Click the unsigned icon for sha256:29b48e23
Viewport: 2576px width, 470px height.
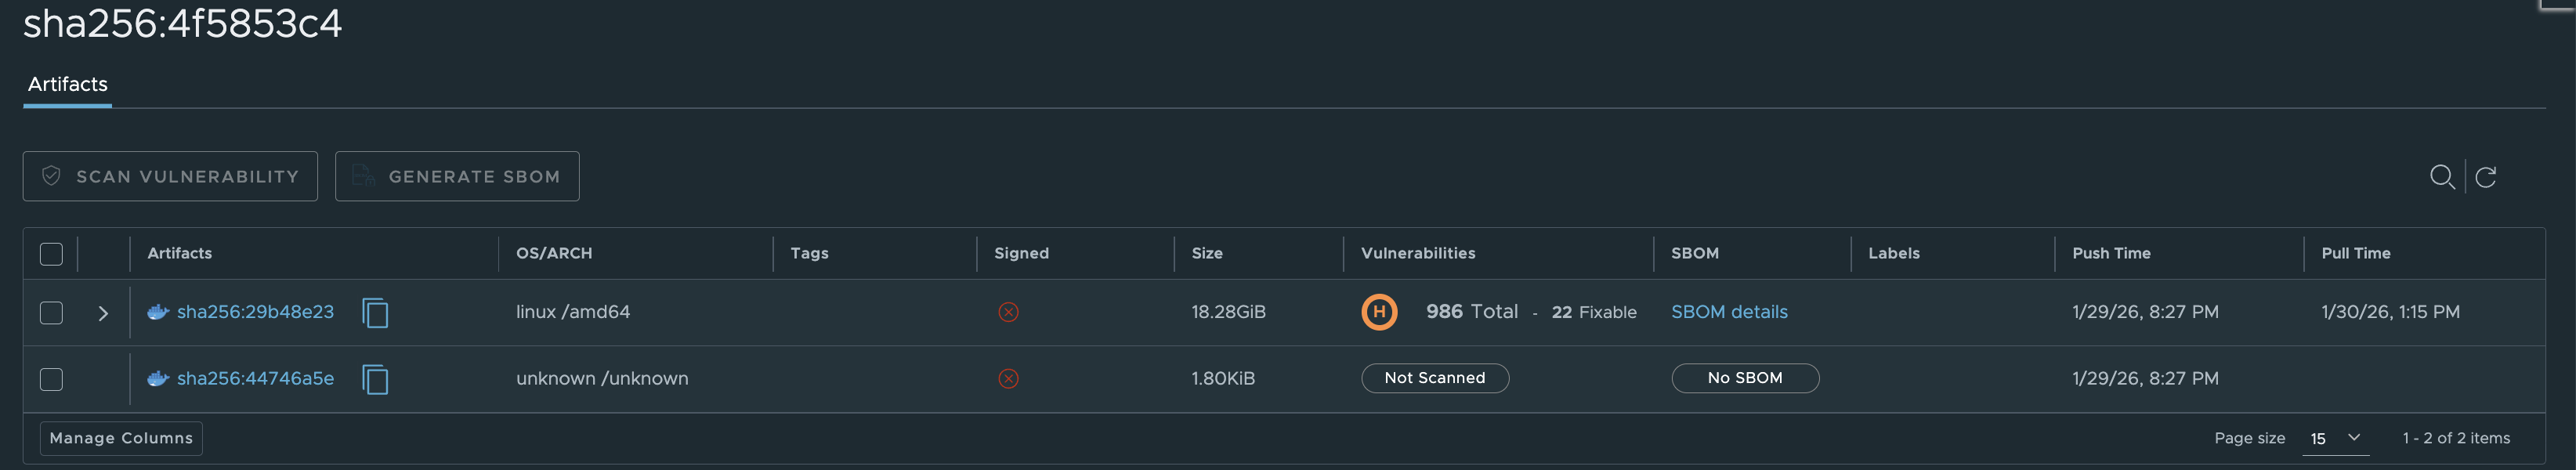[x=1008, y=312]
